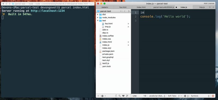Click the sidebar back navigation arrow

tap(125, 11)
